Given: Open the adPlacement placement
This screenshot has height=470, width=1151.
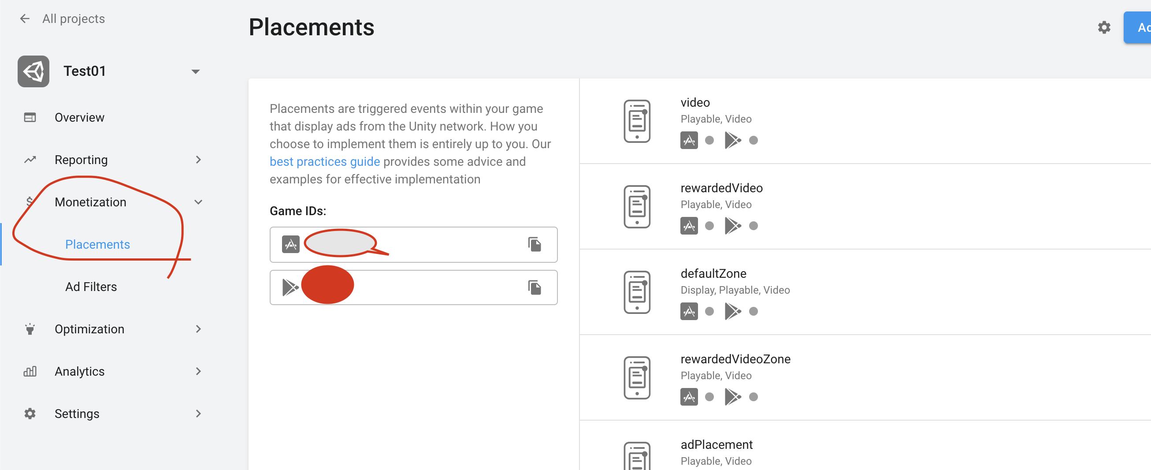Looking at the screenshot, I should click(717, 445).
